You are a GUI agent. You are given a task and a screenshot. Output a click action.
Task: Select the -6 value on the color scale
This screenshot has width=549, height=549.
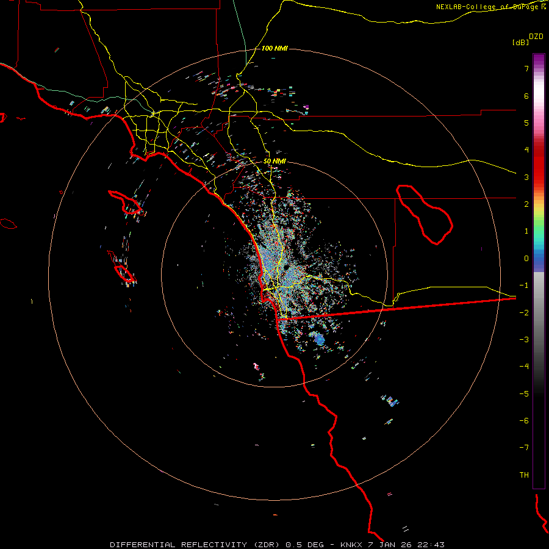[524, 421]
